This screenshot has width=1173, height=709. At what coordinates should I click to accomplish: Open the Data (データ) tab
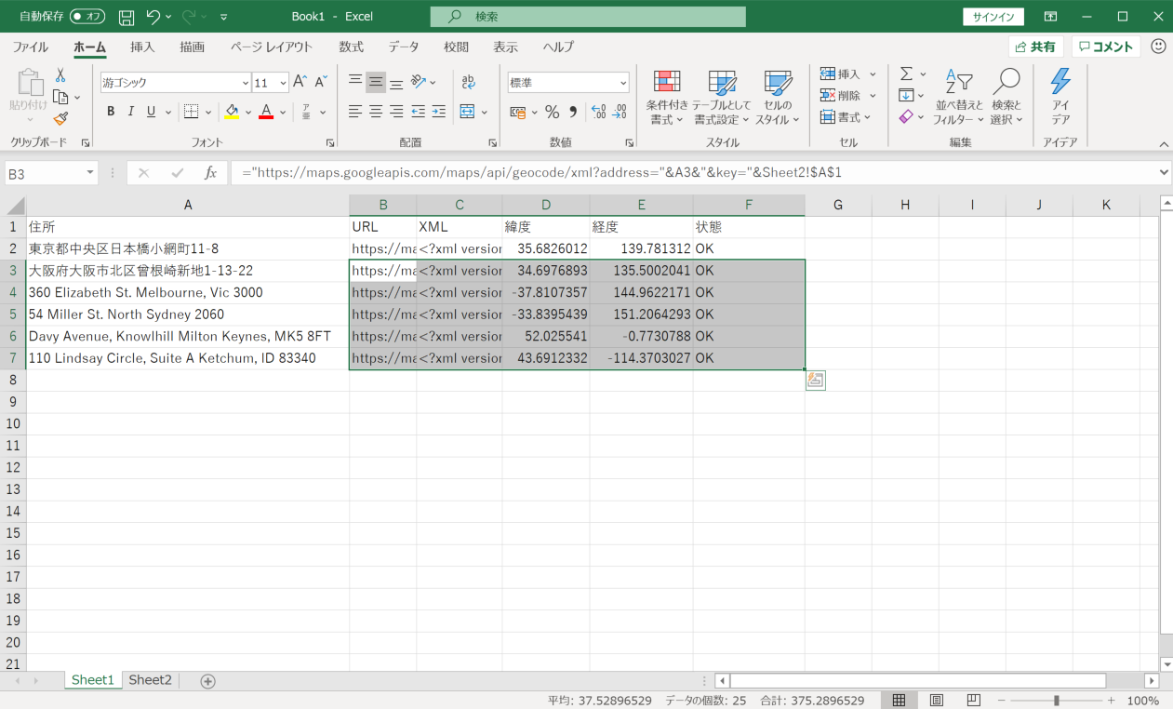coord(404,47)
